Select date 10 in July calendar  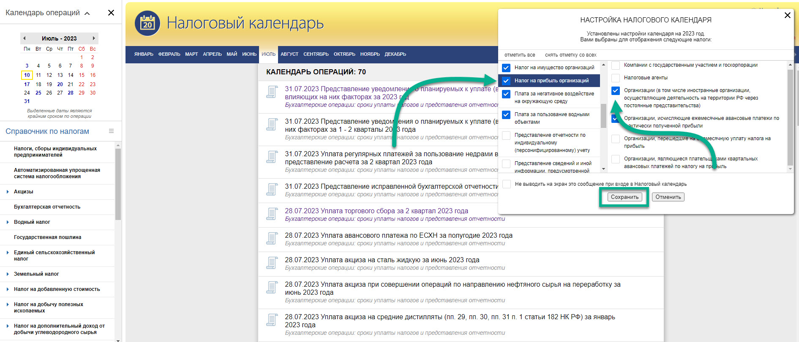click(27, 75)
